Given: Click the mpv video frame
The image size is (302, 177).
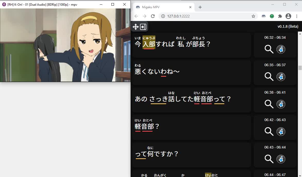Looking at the screenshot, I should pyautogui.click(x=65, y=45).
